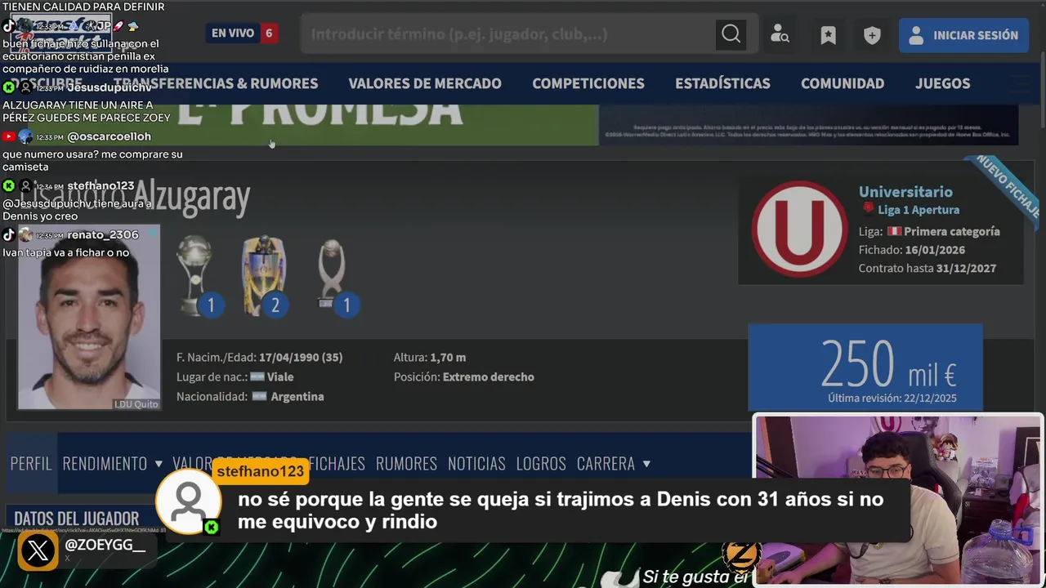Click the stefhano123 comment avatar icon
This screenshot has height=588, width=1046.
[x=188, y=501]
